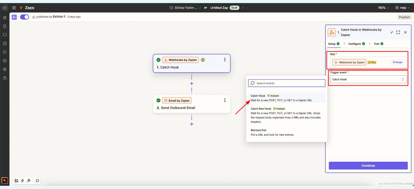The width and height of the screenshot is (414, 189).
Task: Expand the Untitled Zap Draft dropdown chevron
Action: click(243, 8)
